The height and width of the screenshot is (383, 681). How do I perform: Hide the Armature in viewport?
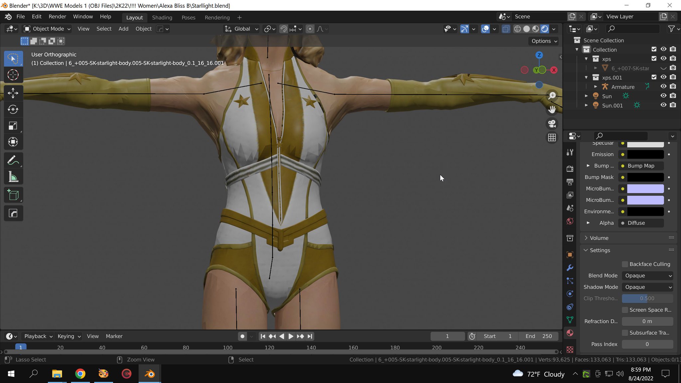tap(663, 86)
